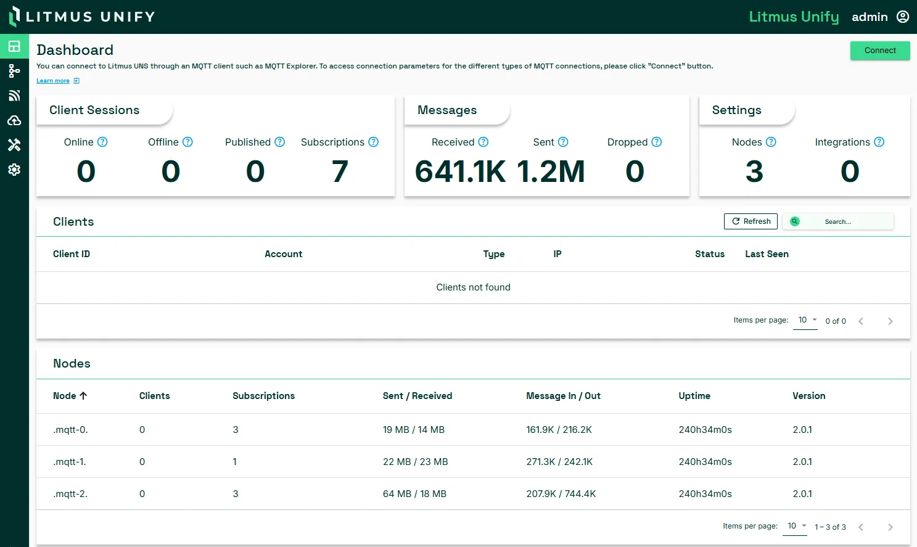917x547 pixels.
Task: Click the help icon beside Dropped
Action: (657, 142)
